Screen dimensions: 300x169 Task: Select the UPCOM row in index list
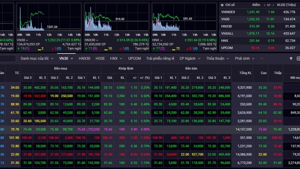click(x=259, y=48)
